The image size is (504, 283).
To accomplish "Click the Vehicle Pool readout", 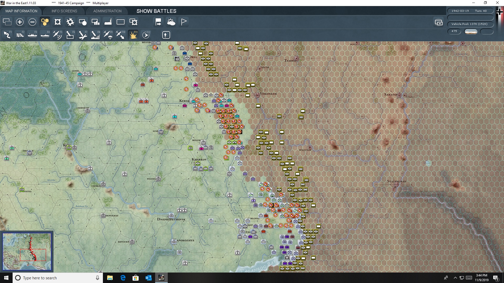I will point(470,24).
